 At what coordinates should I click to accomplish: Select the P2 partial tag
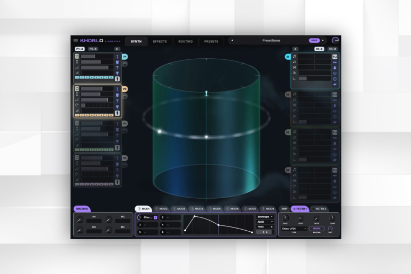[x=125, y=89]
